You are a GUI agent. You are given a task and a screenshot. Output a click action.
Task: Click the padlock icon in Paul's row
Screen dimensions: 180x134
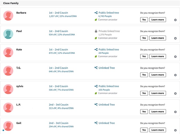click(x=96, y=31)
